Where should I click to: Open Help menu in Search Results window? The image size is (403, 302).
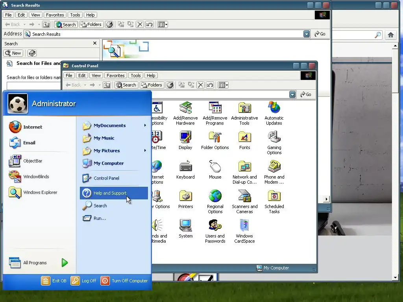click(90, 15)
